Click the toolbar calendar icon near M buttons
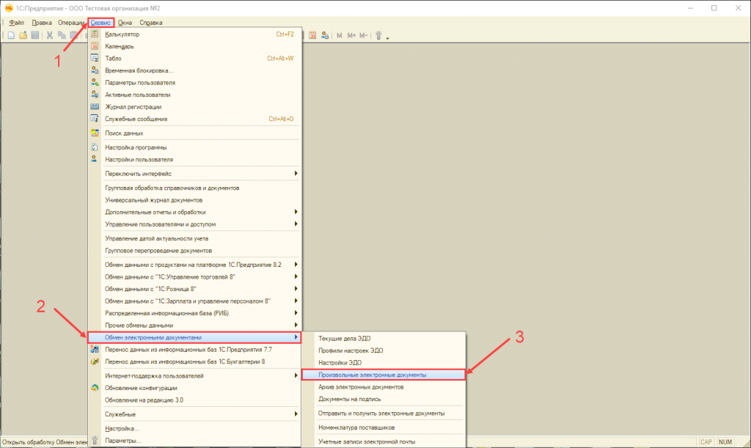The image size is (751, 448). tap(312, 35)
